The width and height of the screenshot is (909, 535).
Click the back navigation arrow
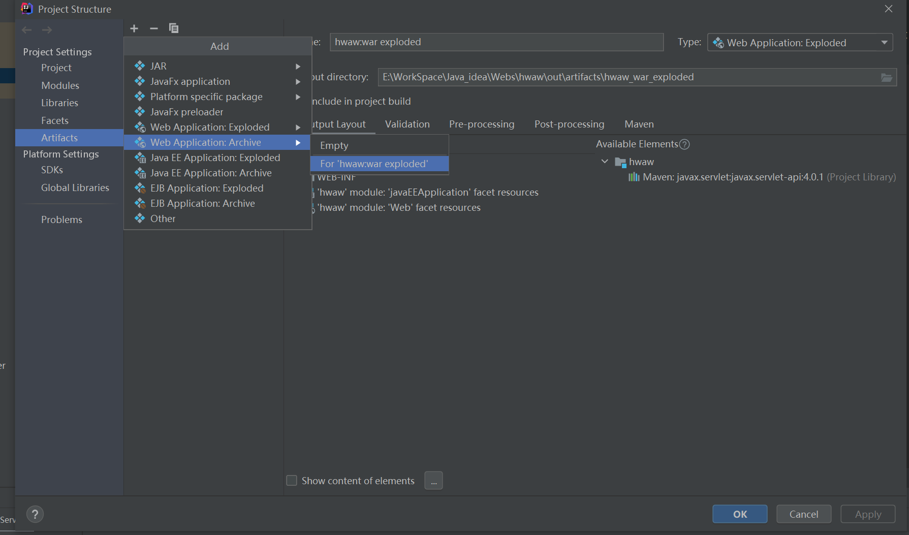27,30
